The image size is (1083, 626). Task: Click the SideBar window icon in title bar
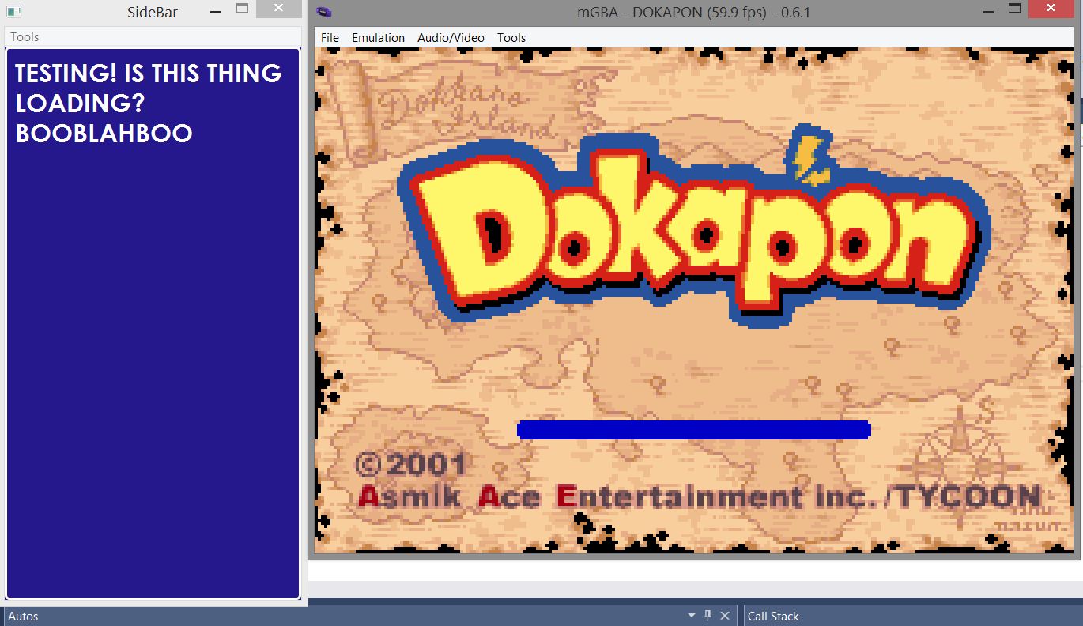click(14, 12)
